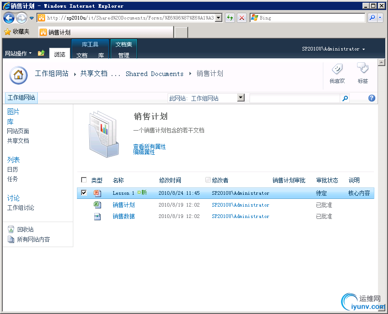Image resolution: width=388 pixels, height=314 pixels.
Task: Refresh the page using the green arrows icon
Action: 230,18
